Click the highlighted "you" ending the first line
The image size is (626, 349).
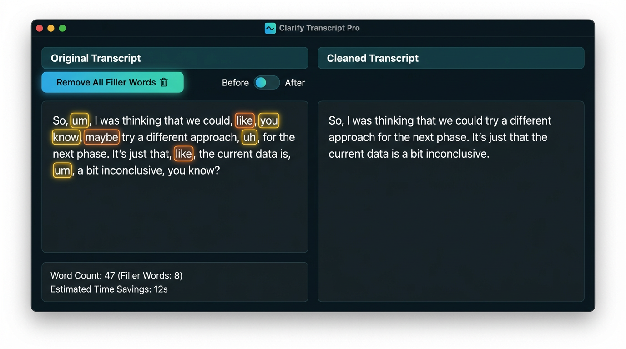(269, 120)
